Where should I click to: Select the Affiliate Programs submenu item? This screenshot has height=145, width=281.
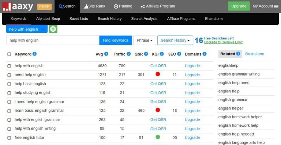181,19
